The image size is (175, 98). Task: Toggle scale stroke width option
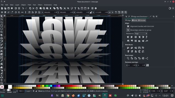tap(116, 12)
